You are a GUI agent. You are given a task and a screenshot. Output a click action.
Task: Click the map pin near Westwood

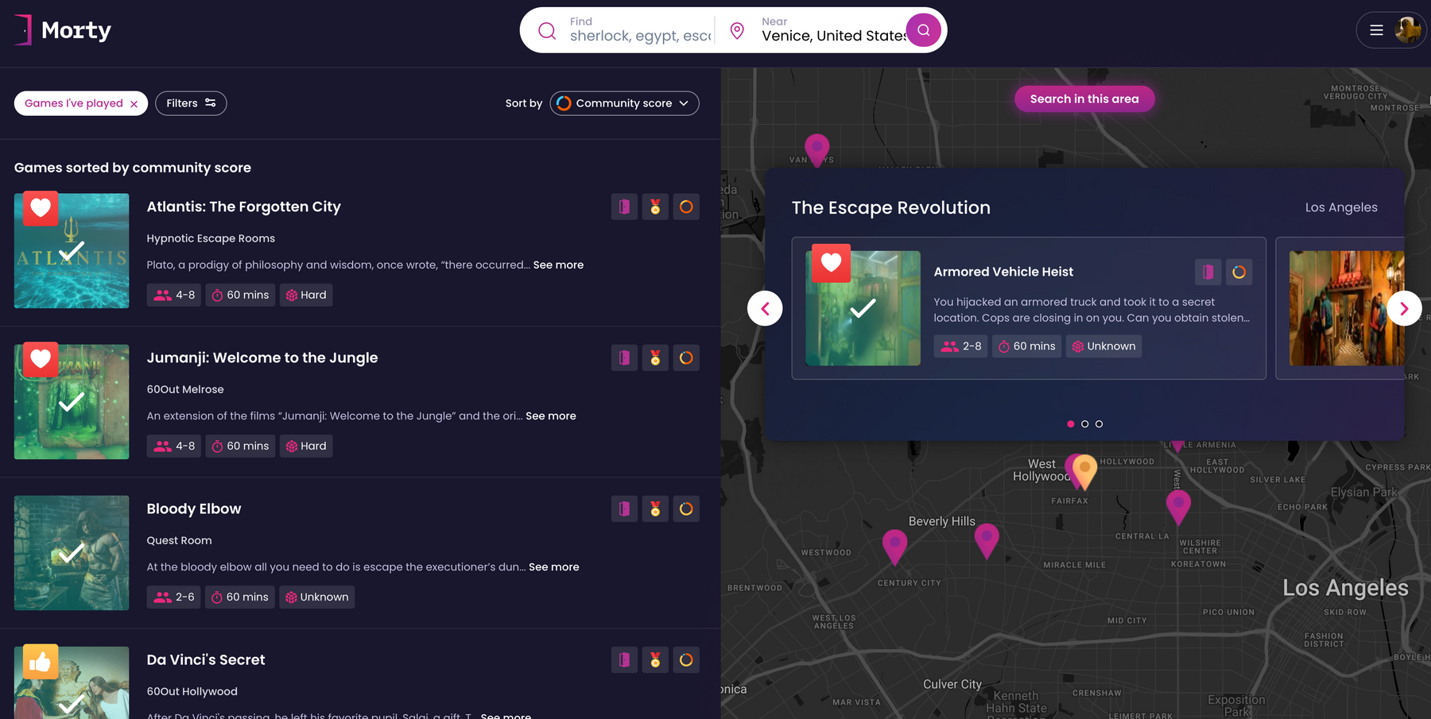[x=894, y=547]
